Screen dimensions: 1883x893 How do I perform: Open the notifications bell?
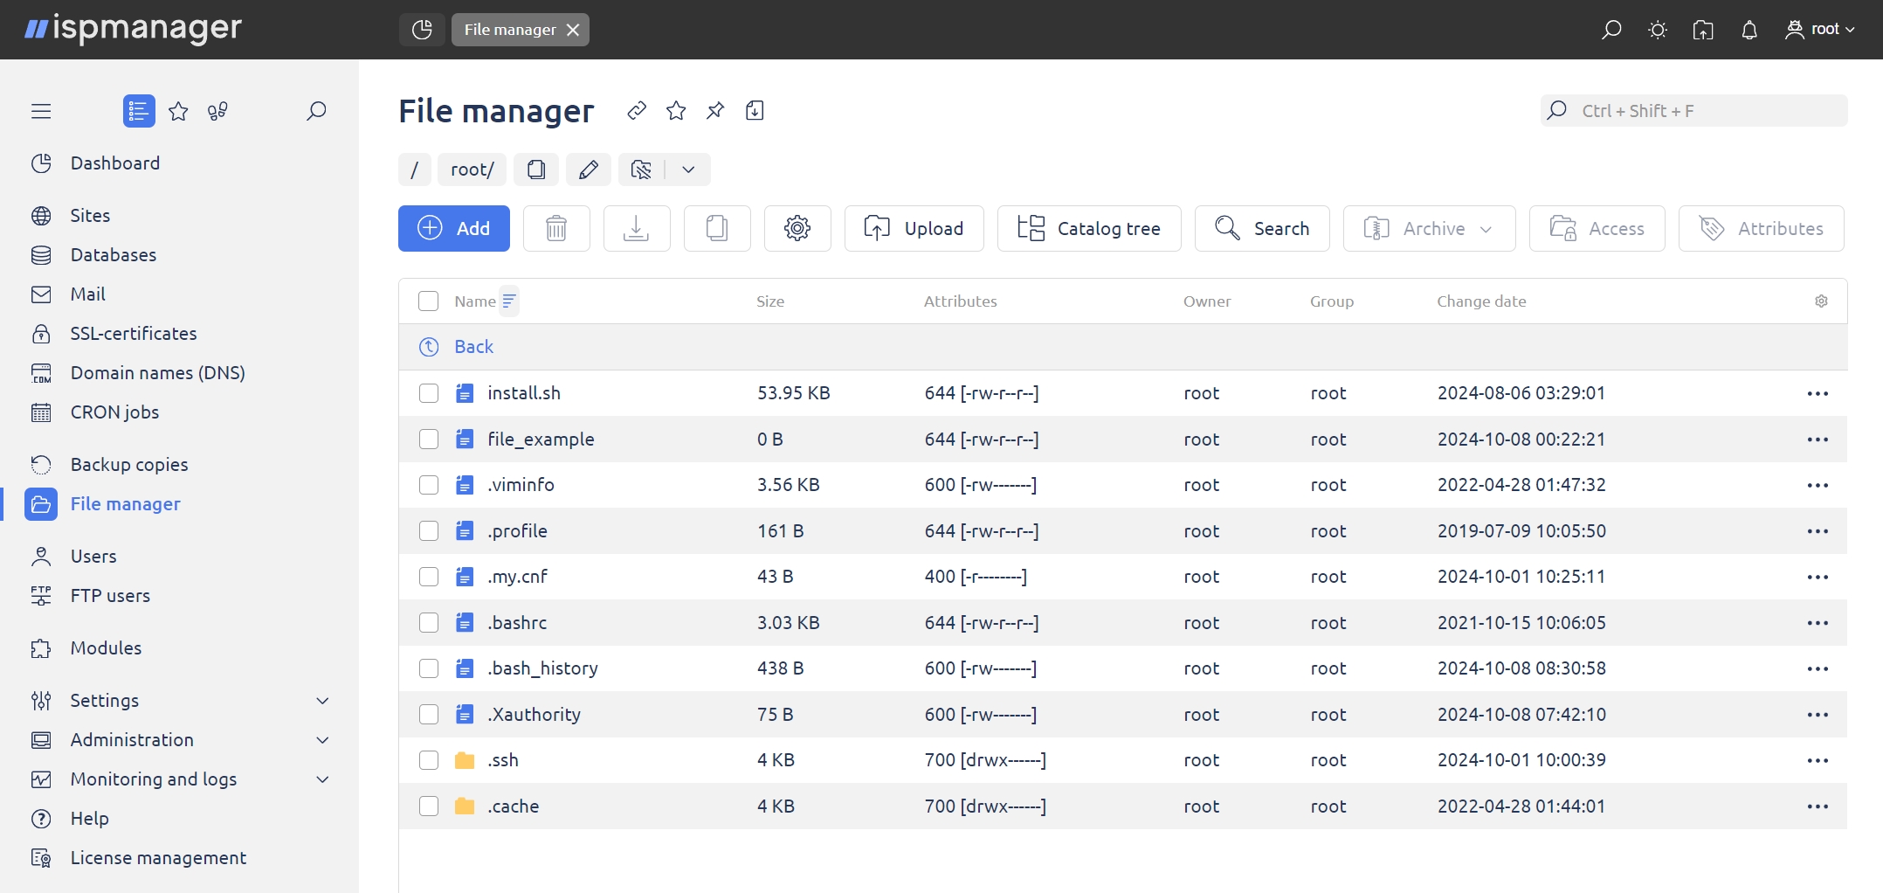click(x=1748, y=30)
